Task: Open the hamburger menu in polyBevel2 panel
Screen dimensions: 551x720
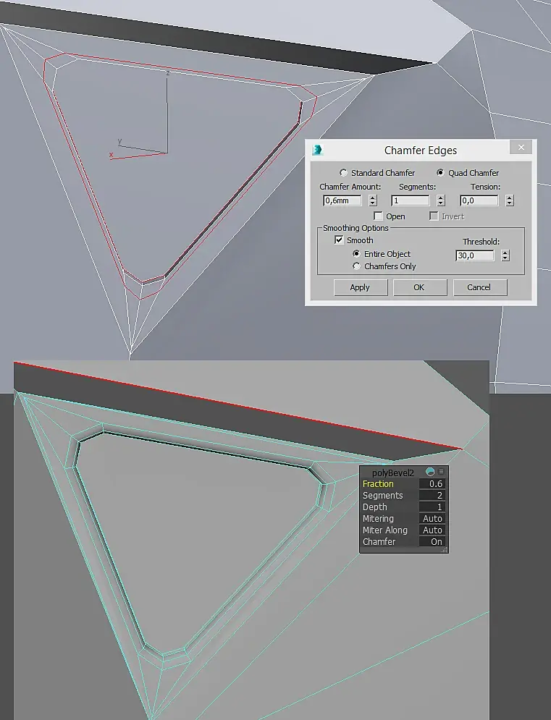Action: click(441, 472)
